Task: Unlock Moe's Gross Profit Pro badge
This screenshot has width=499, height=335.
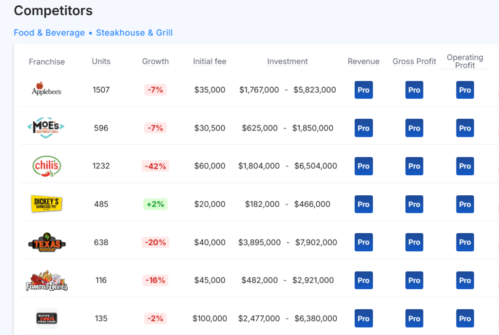Action: [414, 128]
